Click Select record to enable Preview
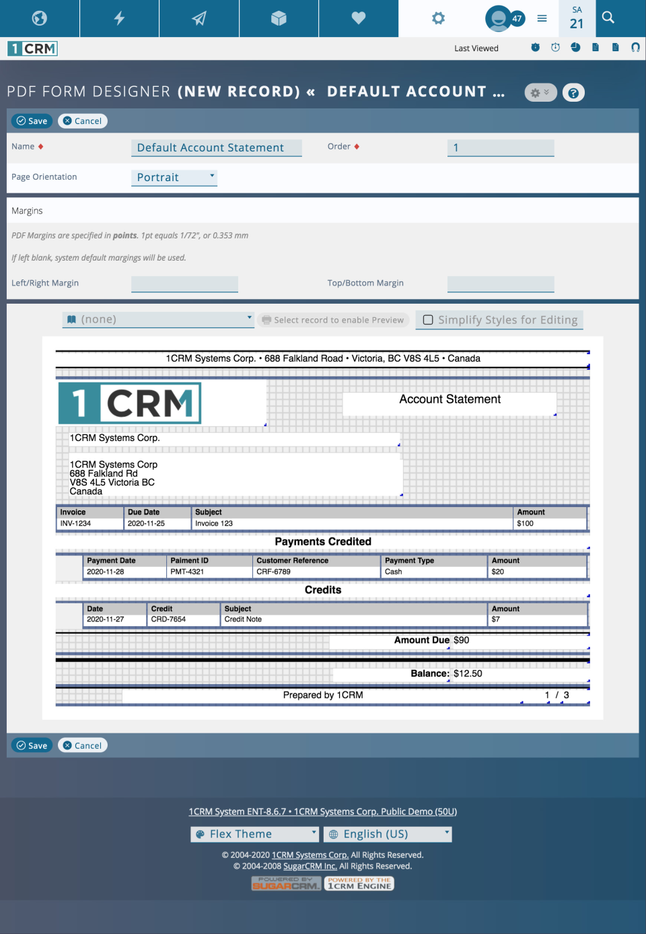The image size is (646, 934). pyautogui.click(x=334, y=321)
